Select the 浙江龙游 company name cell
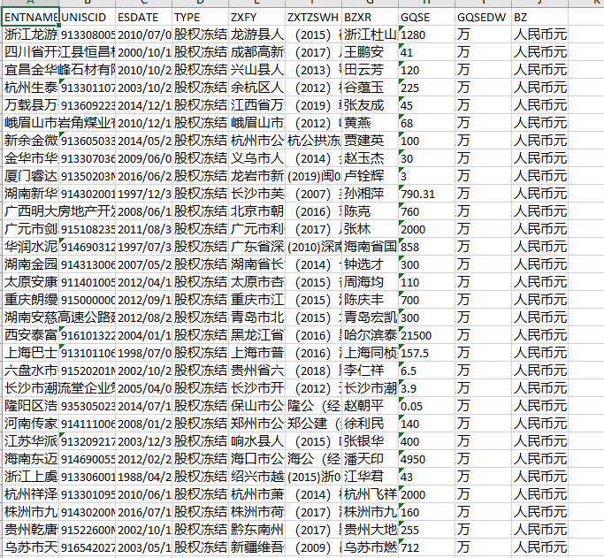This screenshot has width=604, height=558. (30, 34)
